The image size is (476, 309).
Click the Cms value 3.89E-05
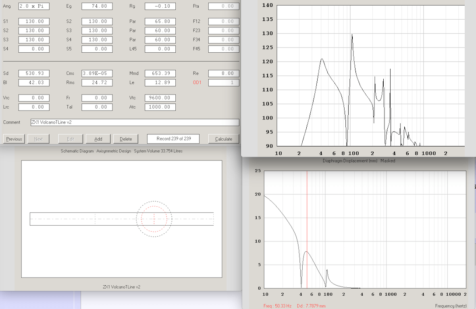point(97,73)
